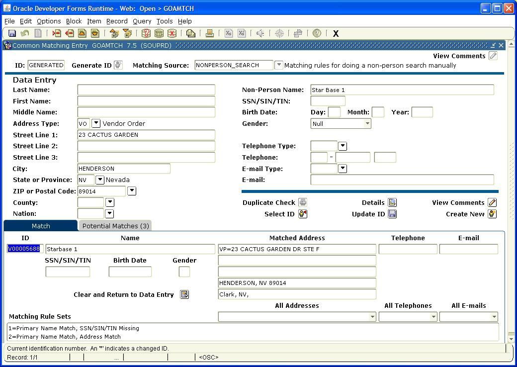The image size is (517, 367).
Task: Click Clear and Return to Data Entry icon
Action: (184, 294)
